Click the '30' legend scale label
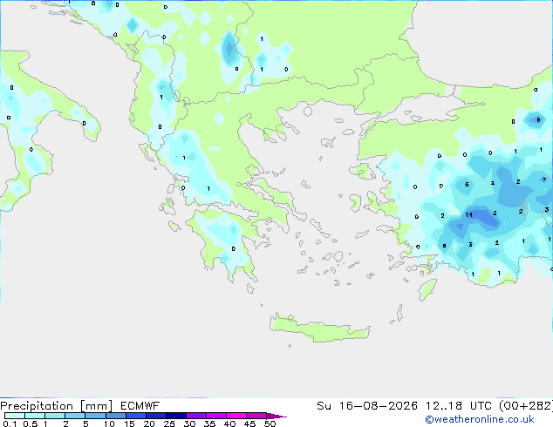The width and height of the screenshot is (553, 427). pos(189,424)
